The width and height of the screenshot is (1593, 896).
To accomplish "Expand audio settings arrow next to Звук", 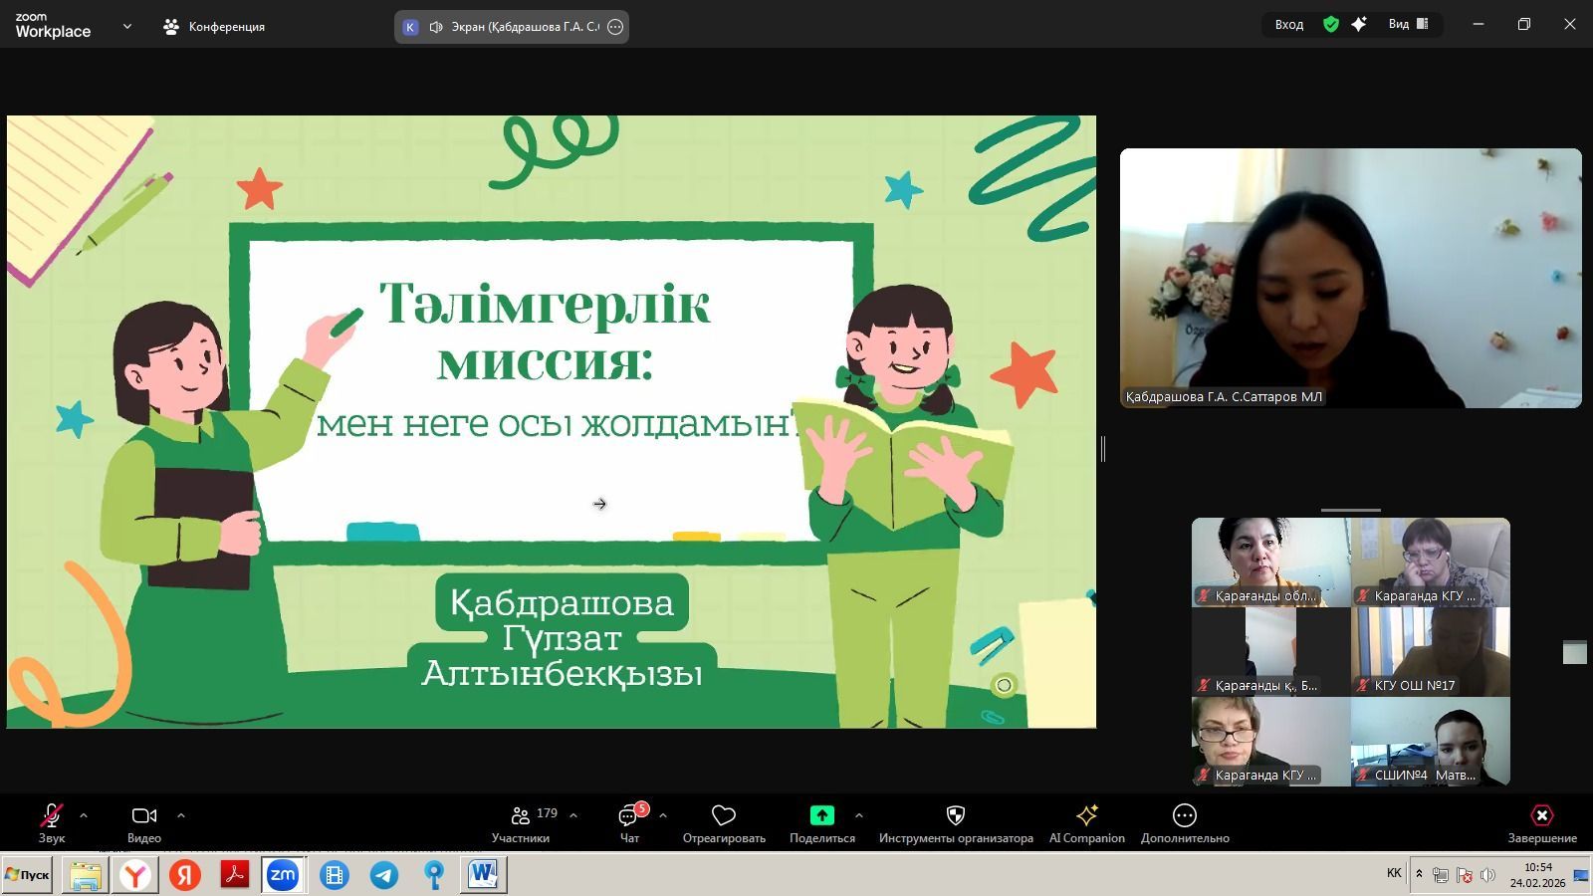I will click(84, 815).
